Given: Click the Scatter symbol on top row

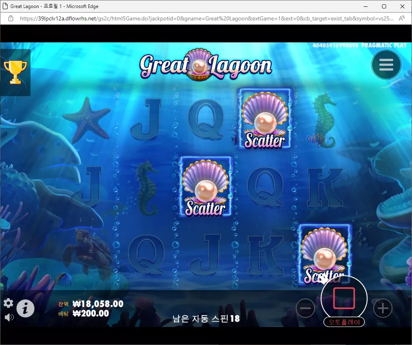Looking at the screenshot, I should click(x=265, y=119).
